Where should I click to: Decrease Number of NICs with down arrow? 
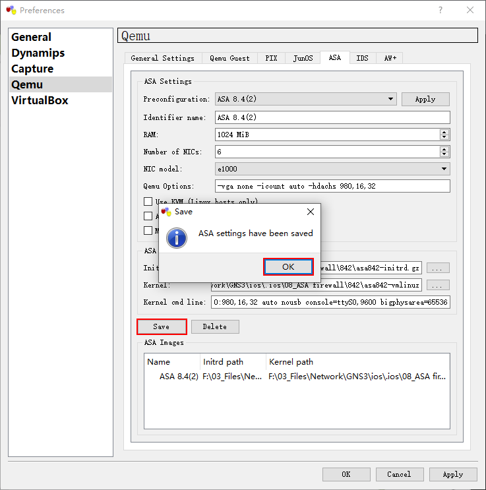pyautogui.click(x=444, y=155)
